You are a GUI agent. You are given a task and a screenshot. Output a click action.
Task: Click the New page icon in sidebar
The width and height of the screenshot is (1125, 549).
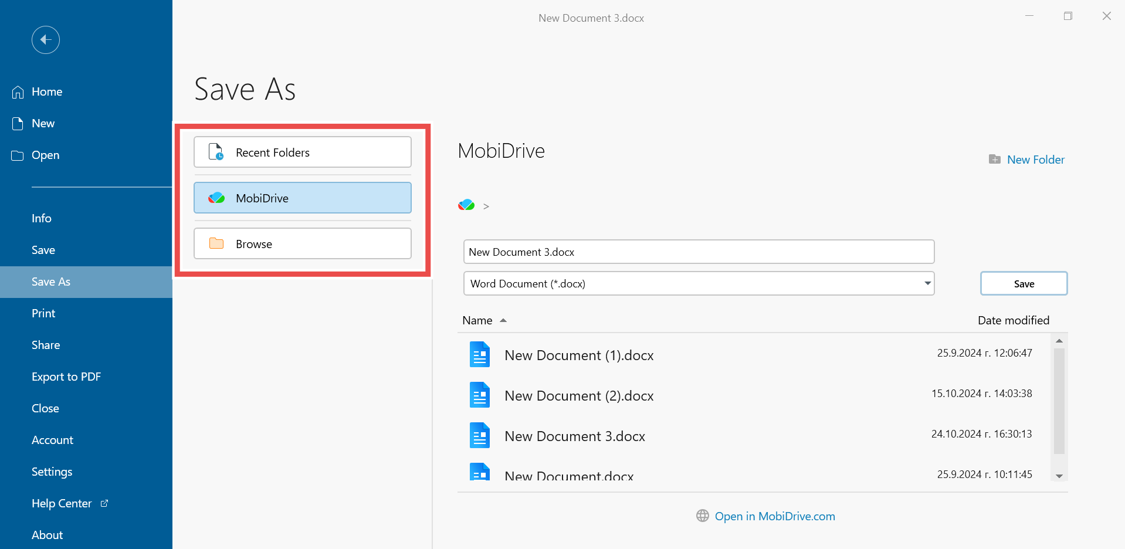[x=18, y=124]
